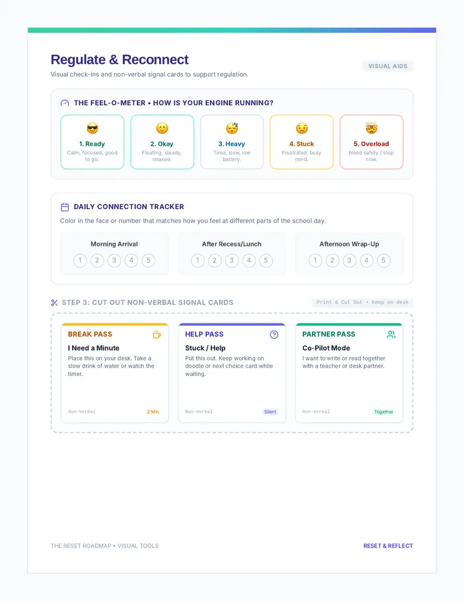Click the 'Visual check-ins and non-verbal signal cards' subtitle

pyautogui.click(x=150, y=74)
